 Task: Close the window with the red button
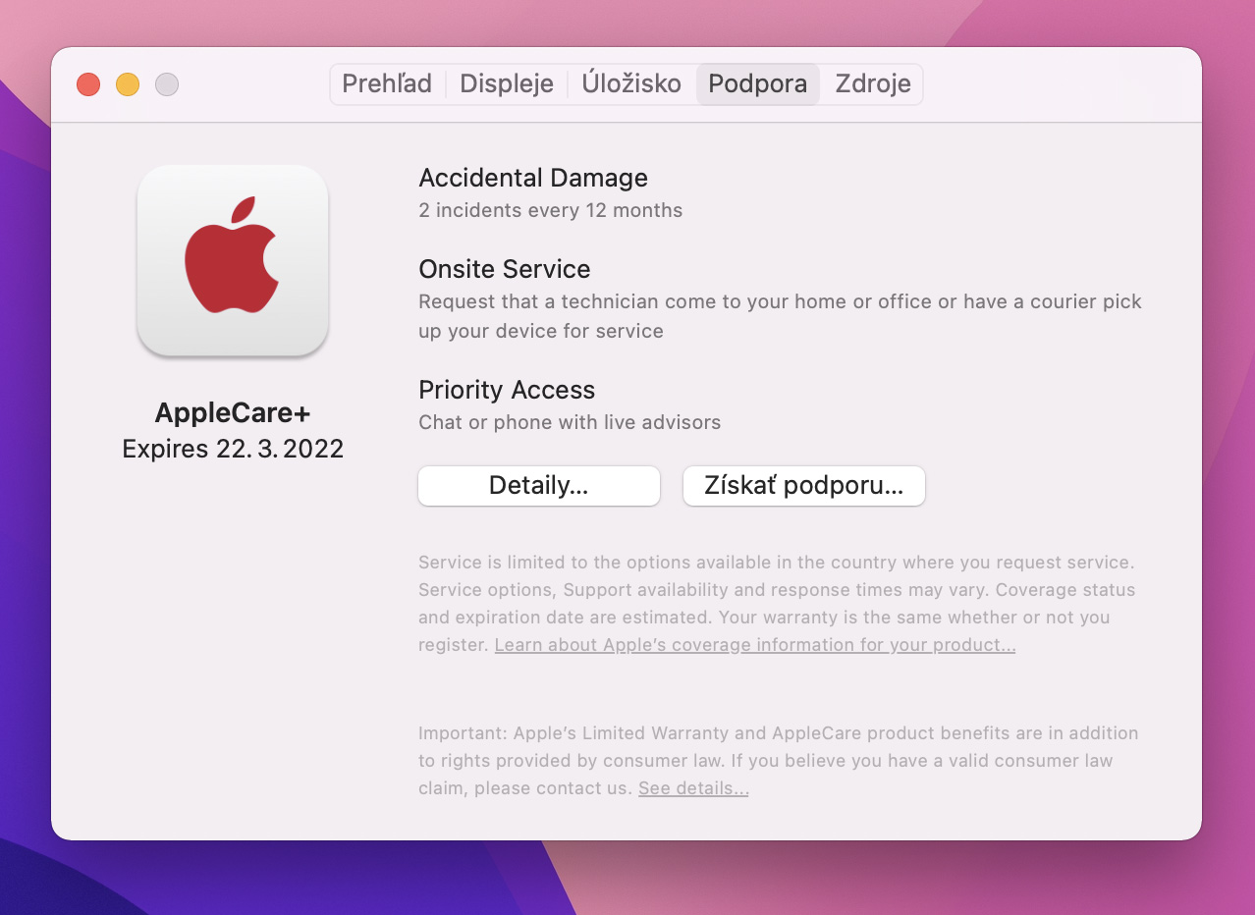pos(88,84)
